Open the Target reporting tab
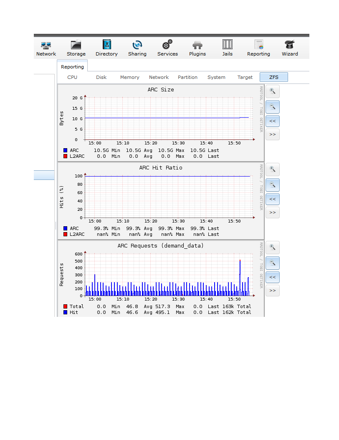Screen dimensions: 339x440 click(x=245, y=77)
